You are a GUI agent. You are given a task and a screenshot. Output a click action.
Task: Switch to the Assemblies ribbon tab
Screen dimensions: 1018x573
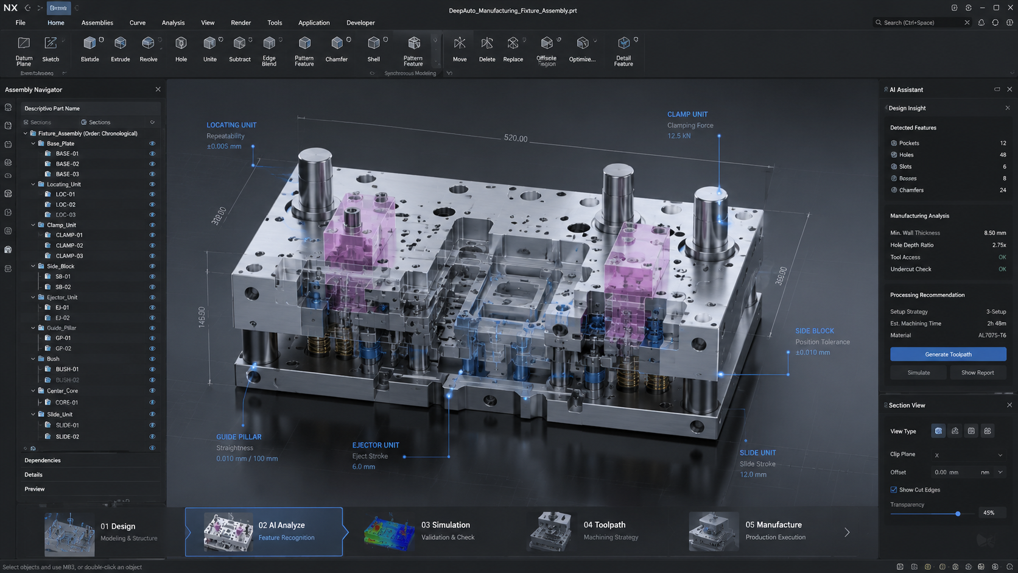click(97, 23)
